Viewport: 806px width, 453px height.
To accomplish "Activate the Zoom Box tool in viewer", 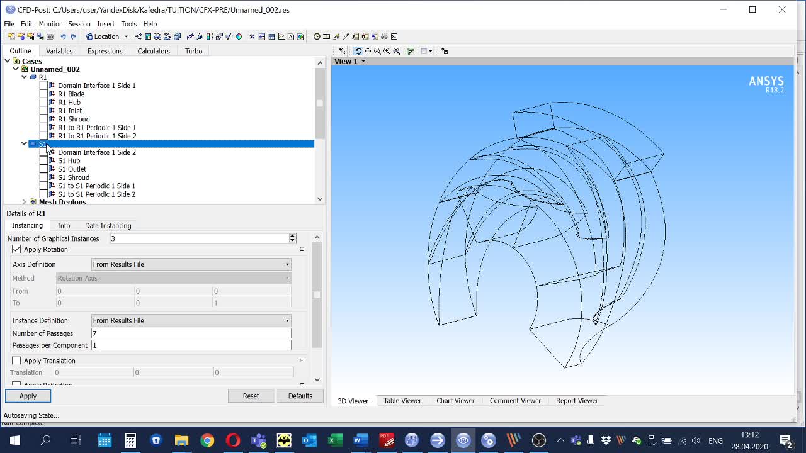I will click(x=387, y=51).
